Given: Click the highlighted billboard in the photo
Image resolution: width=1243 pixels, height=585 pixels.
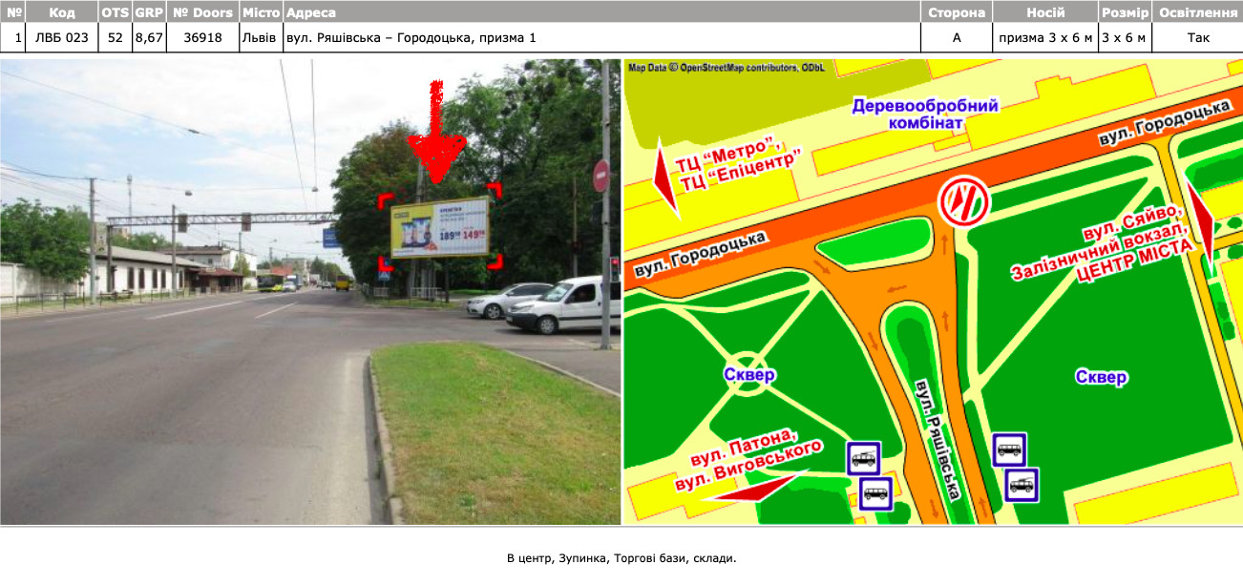Looking at the screenshot, I should [x=440, y=229].
